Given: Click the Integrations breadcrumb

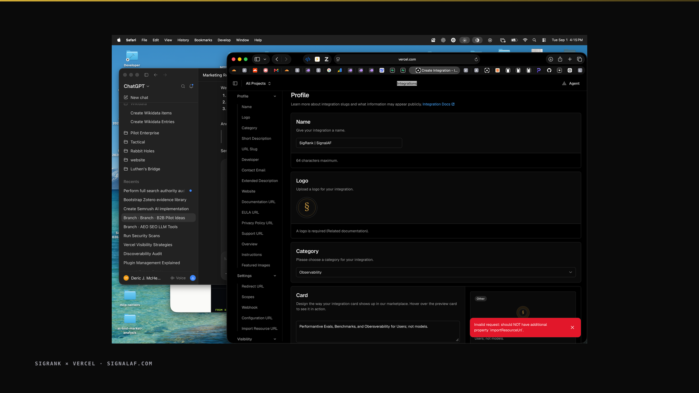Looking at the screenshot, I should (407, 83).
